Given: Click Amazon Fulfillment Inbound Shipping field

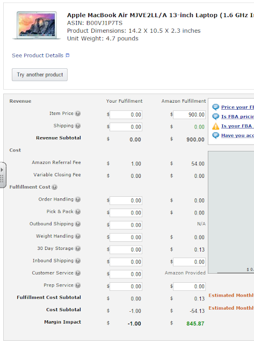Looking at the screenshot, I should click(190, 262).
